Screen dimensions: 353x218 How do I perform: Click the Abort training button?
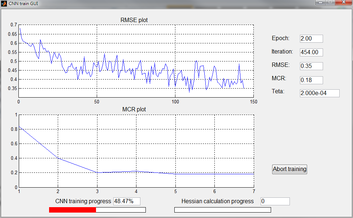point(289,169)
